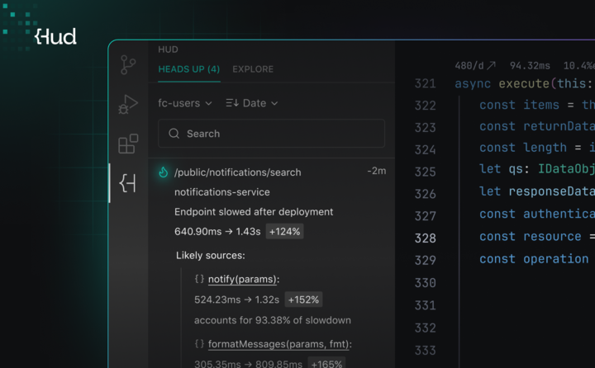This screenshot has height=368, width=595.
Task: Click the 480/d code lens metric
Action: (x=469, y=66)
